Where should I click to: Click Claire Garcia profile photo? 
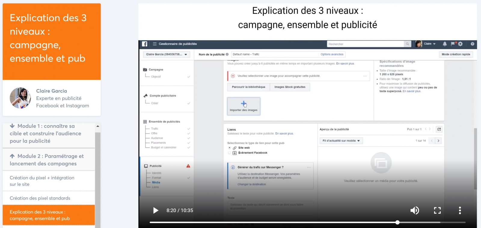tap(20, 98)
